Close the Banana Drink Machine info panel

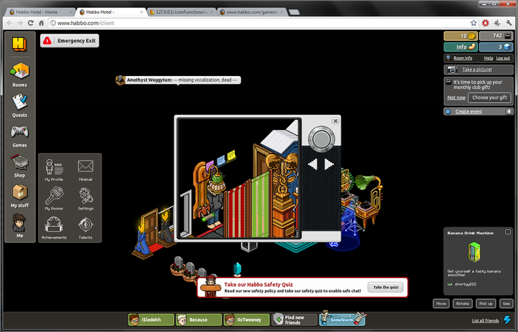click(x=508, y=232)
